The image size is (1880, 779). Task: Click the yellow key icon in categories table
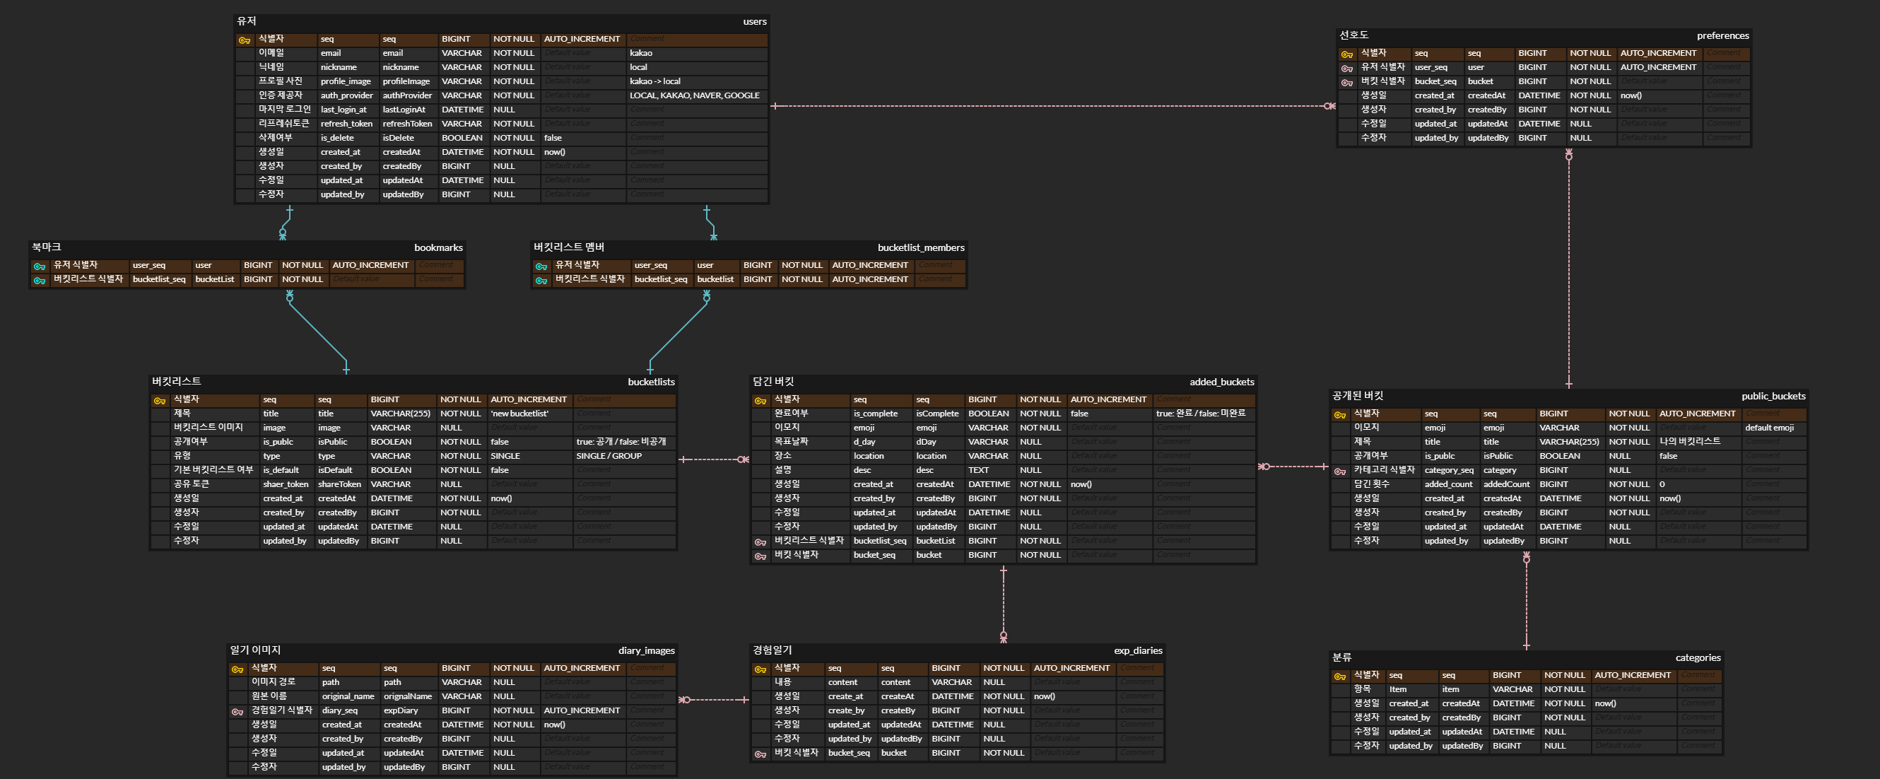pyautogui.click(x=1340, y=676)
